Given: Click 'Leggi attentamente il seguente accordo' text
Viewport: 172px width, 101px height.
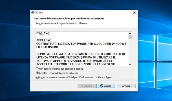Looking at the screenshot, I should tap(62, 23).
